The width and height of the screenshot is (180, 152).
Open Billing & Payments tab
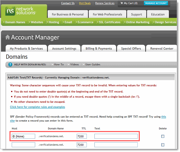[x=99, y=49]
